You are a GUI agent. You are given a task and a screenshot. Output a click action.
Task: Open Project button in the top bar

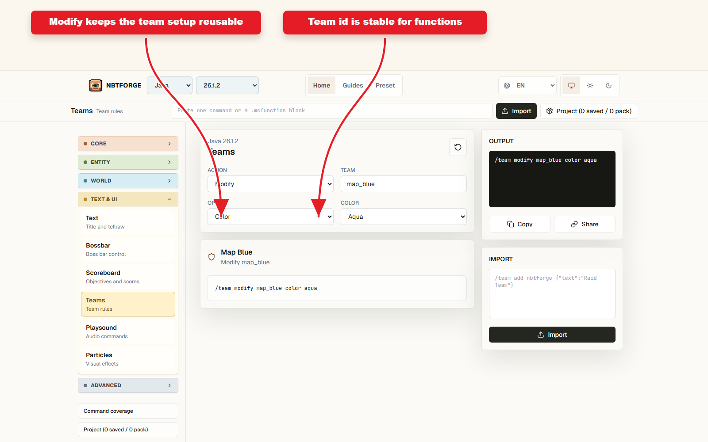click(589, 111)
